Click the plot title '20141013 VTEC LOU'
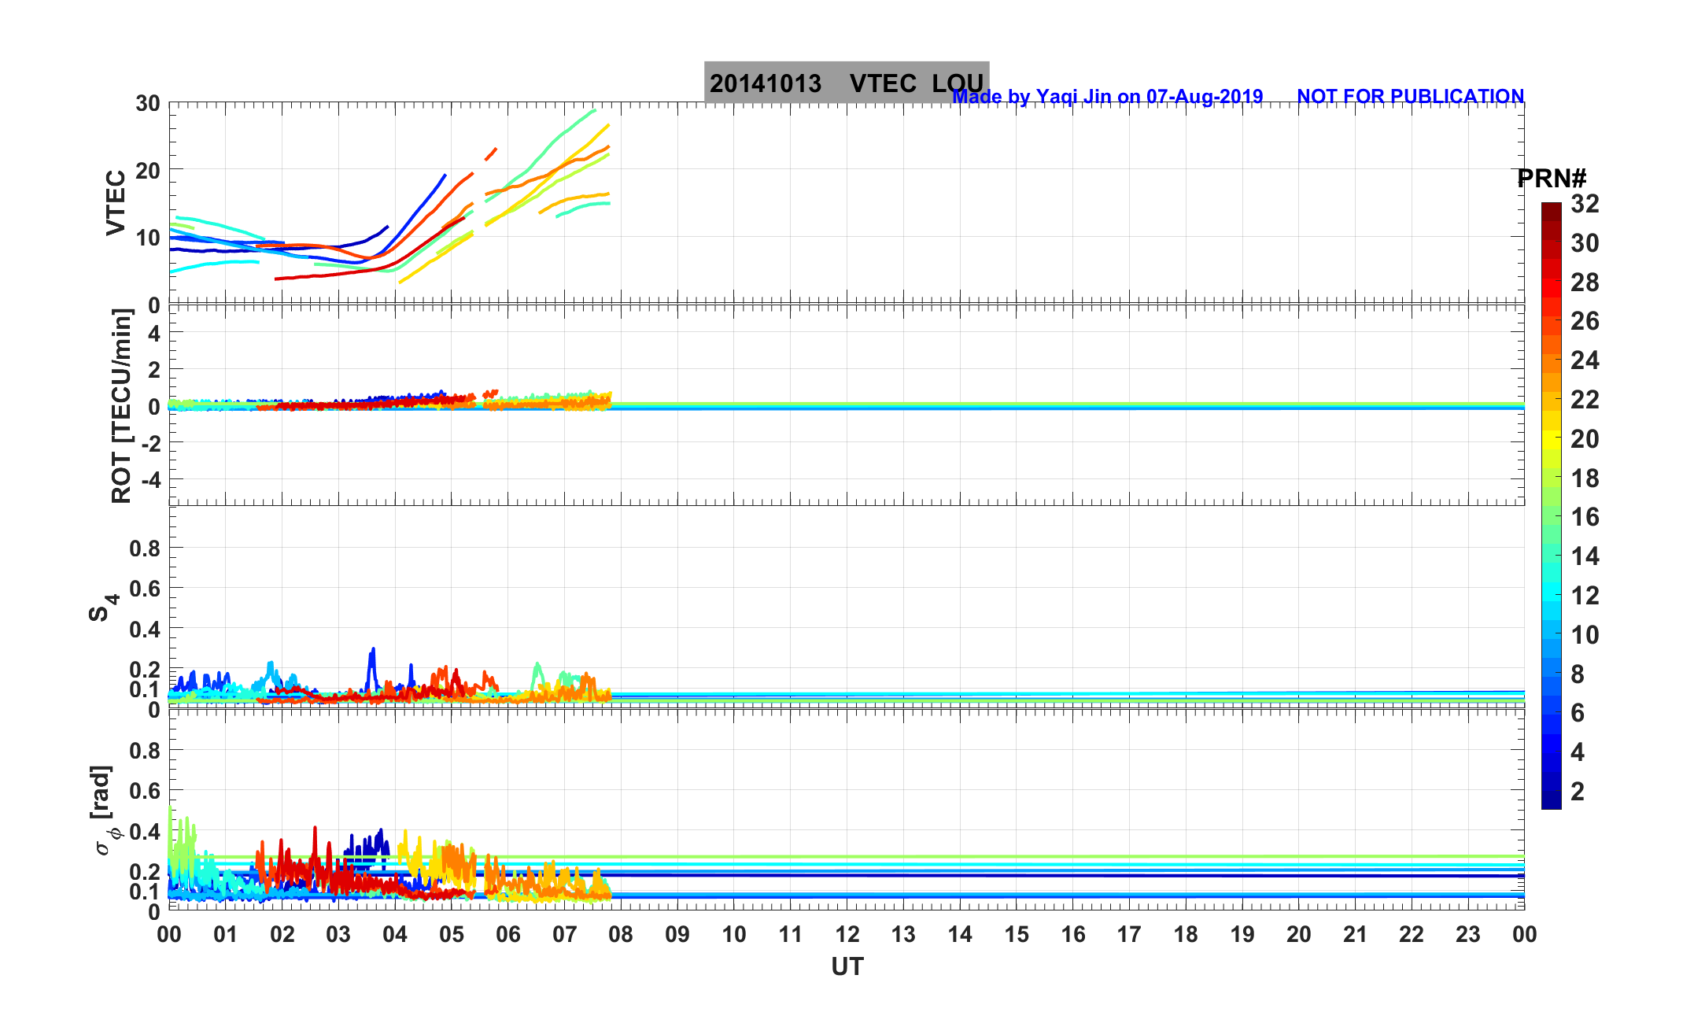1694x1012 pixels. (x=846, y=83)
